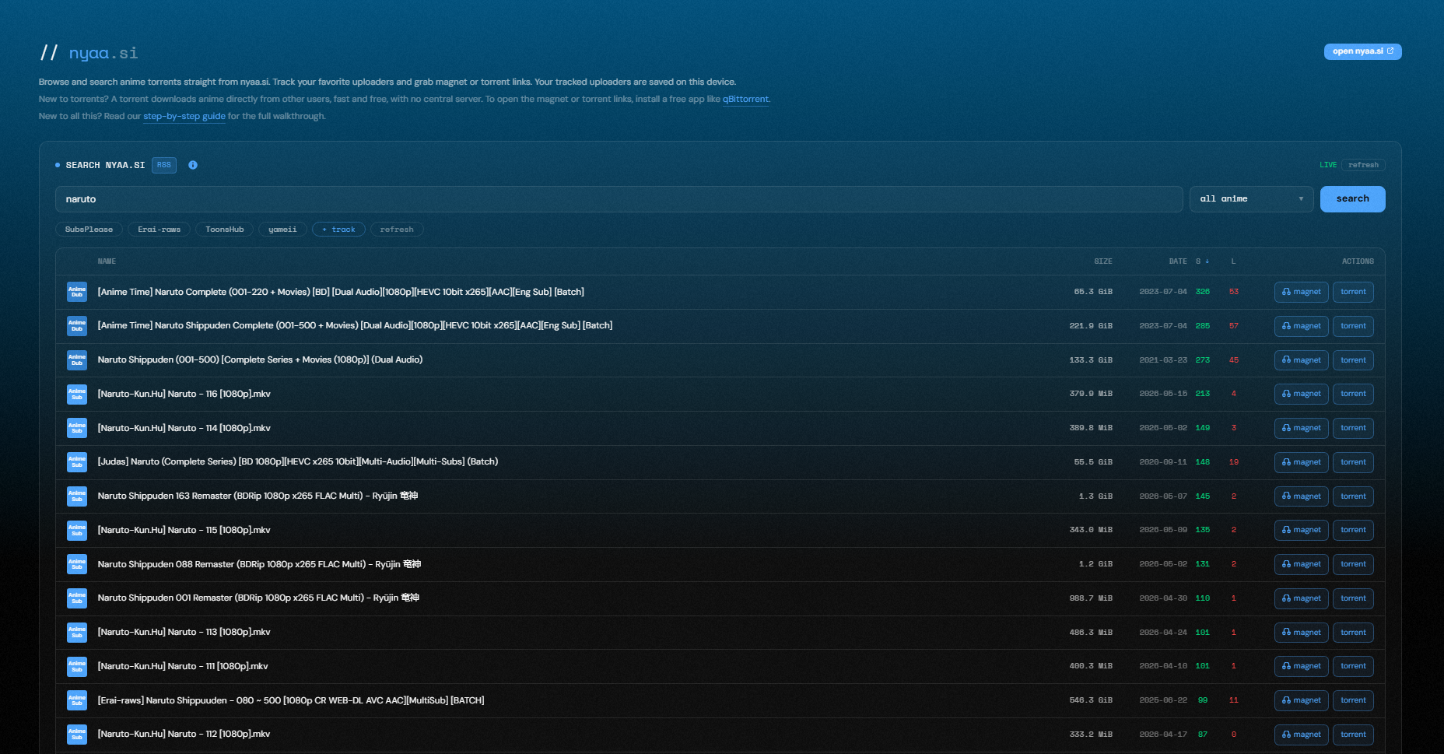Open the step-by-step guide link
Image resolution: width=1444 pixels, height=754 pixels.
pos(184,117)
